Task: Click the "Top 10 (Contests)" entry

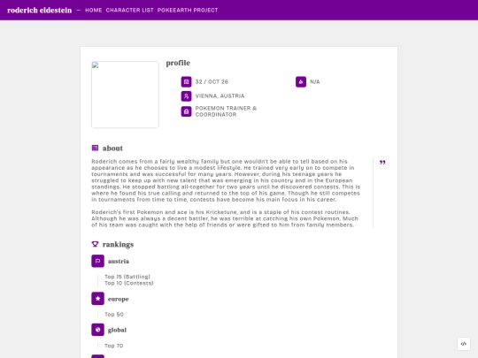Action: tap(129, 283)
